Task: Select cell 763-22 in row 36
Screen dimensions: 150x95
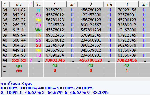Action: click(x=19, y=20)
